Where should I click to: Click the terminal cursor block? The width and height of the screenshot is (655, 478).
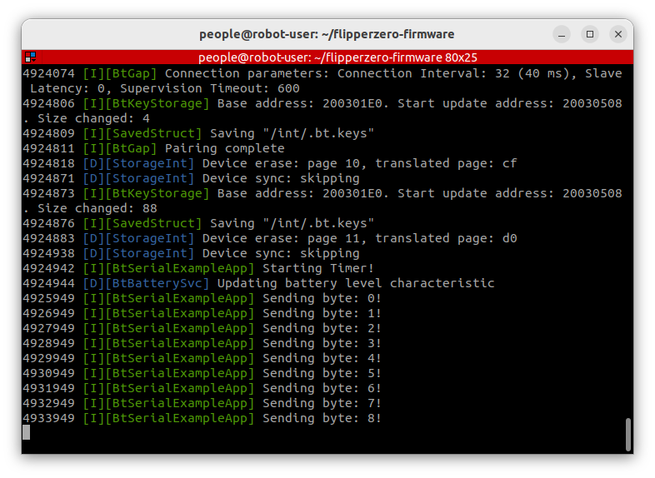(x=27, y=432)
